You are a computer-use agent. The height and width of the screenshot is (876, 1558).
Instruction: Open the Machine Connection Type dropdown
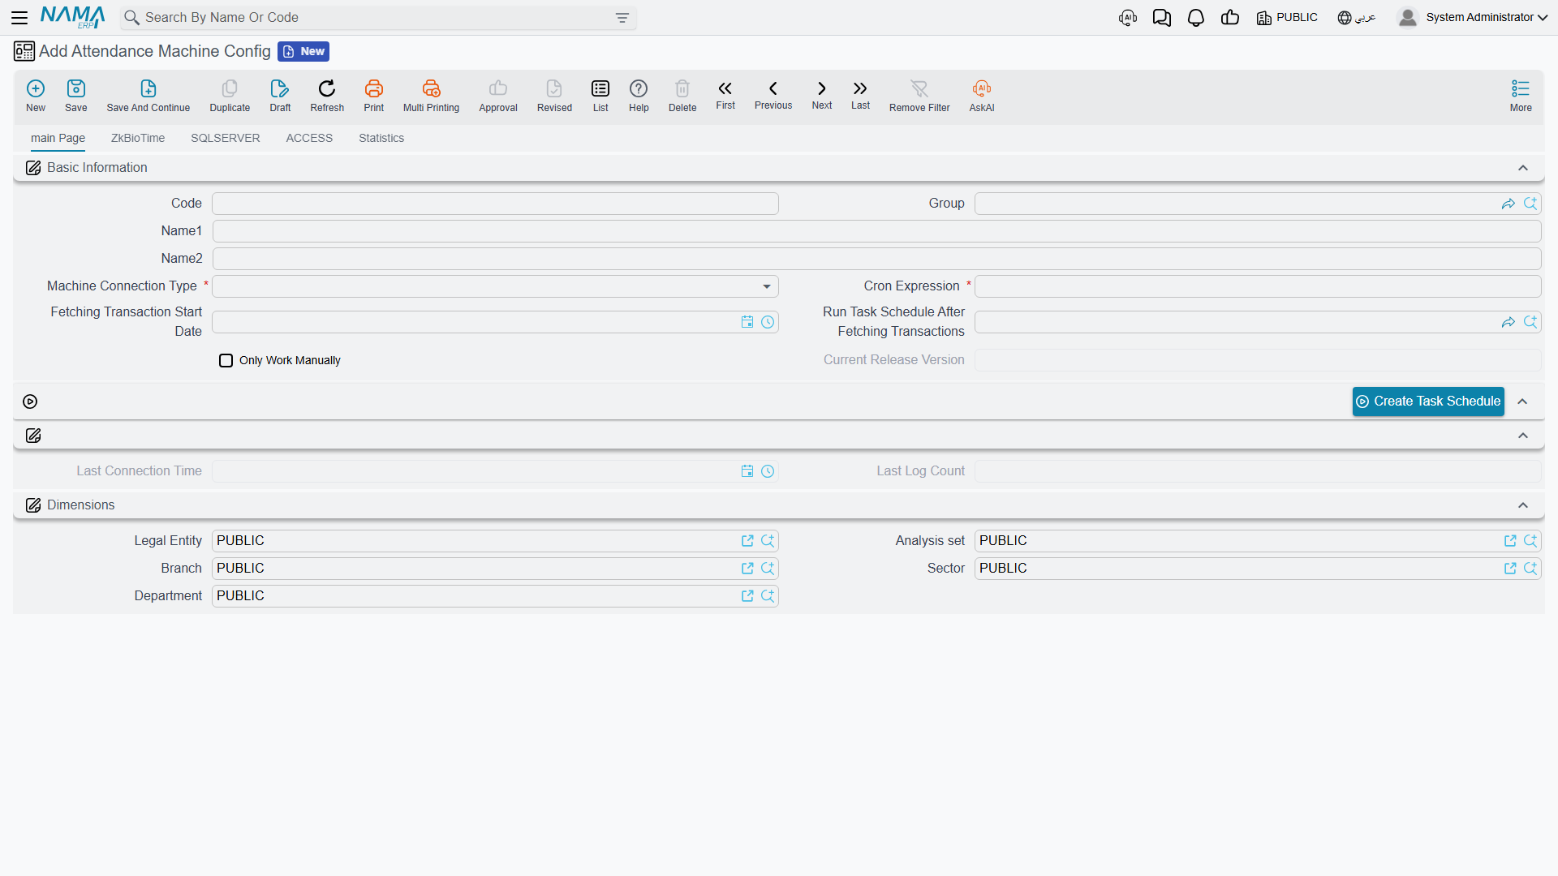click(495, 286)
